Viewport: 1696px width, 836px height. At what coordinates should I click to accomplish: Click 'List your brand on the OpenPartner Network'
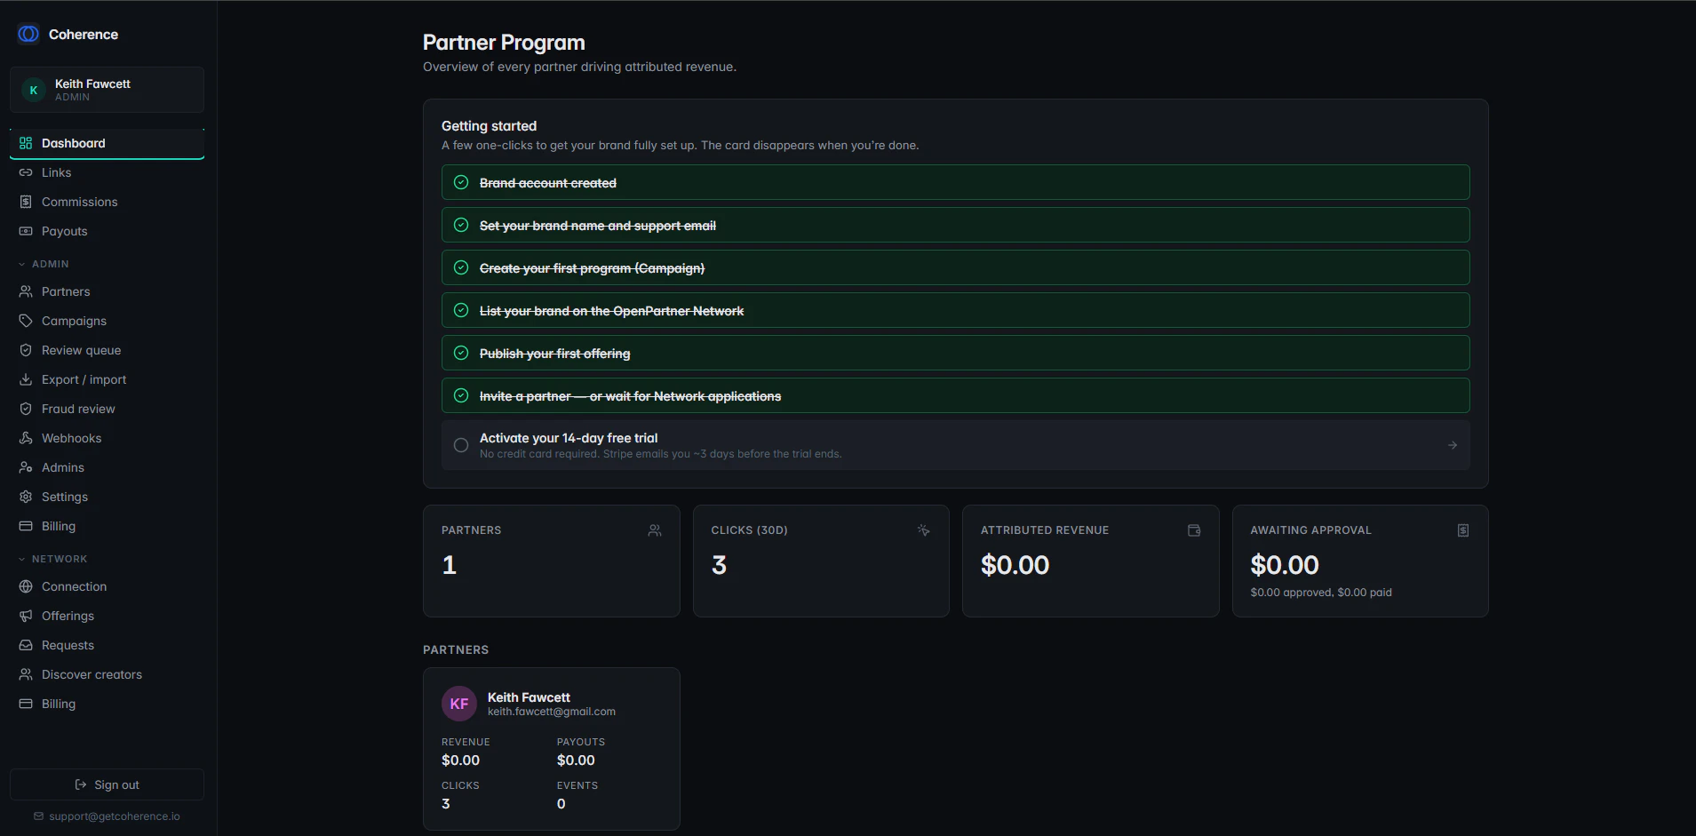click(612, 311)
